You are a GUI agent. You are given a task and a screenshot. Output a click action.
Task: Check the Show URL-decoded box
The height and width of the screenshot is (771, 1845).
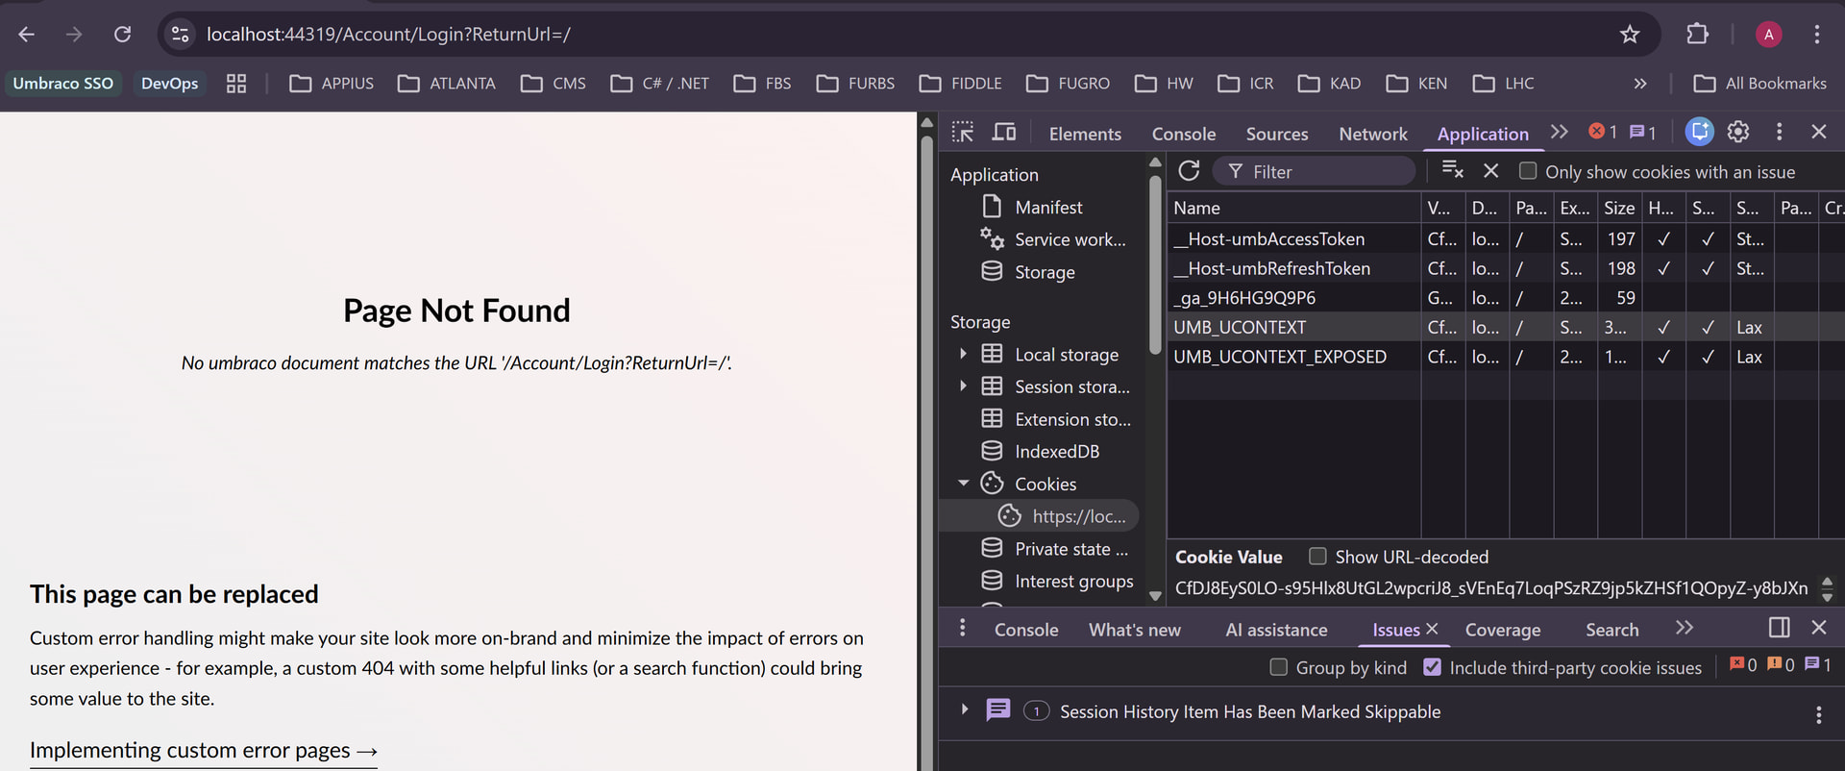(x=1317, y=557)
